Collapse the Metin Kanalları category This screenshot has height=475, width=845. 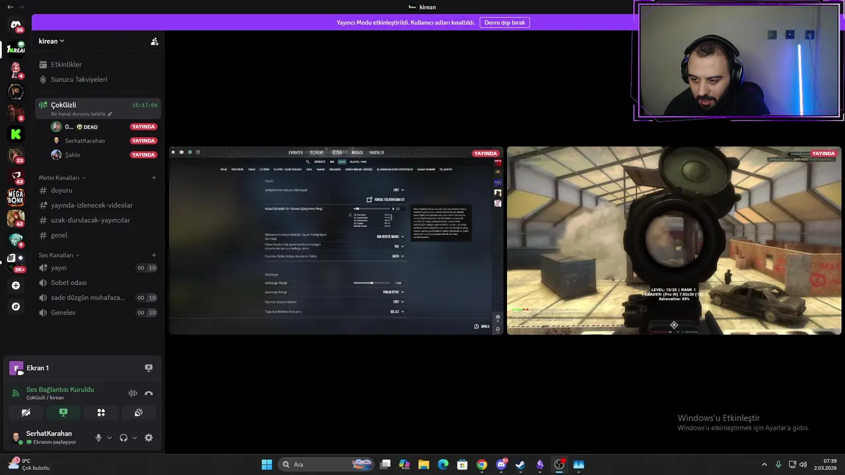pos(62,177)
